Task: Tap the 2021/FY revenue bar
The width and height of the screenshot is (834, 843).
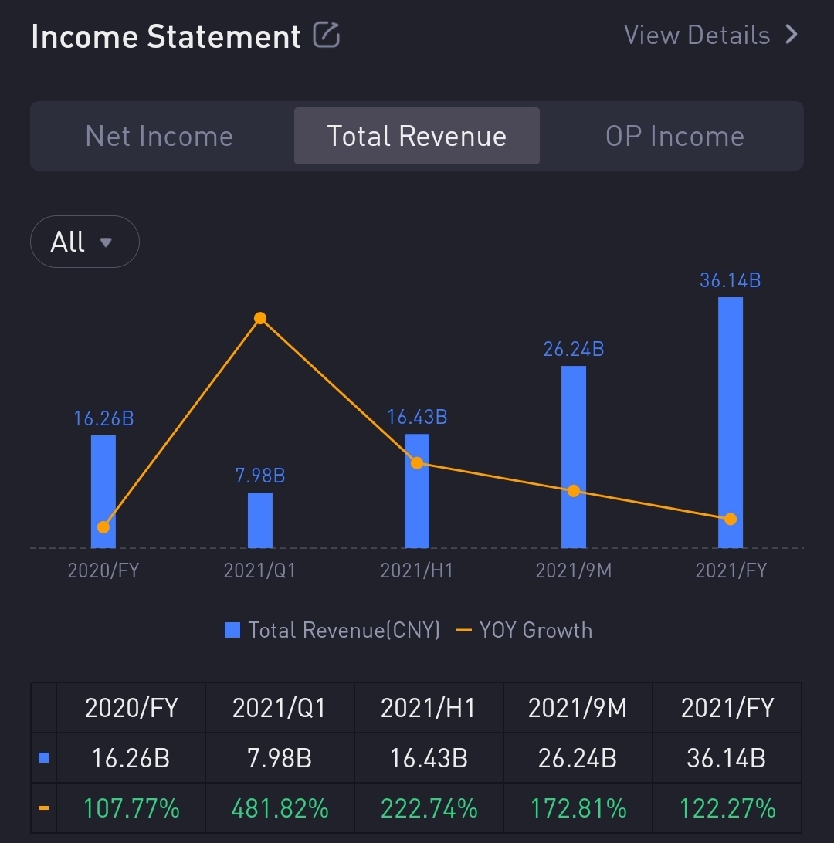Action: tap(731, 422)
